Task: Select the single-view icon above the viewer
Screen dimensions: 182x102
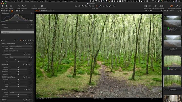Action: click(39, 11)
